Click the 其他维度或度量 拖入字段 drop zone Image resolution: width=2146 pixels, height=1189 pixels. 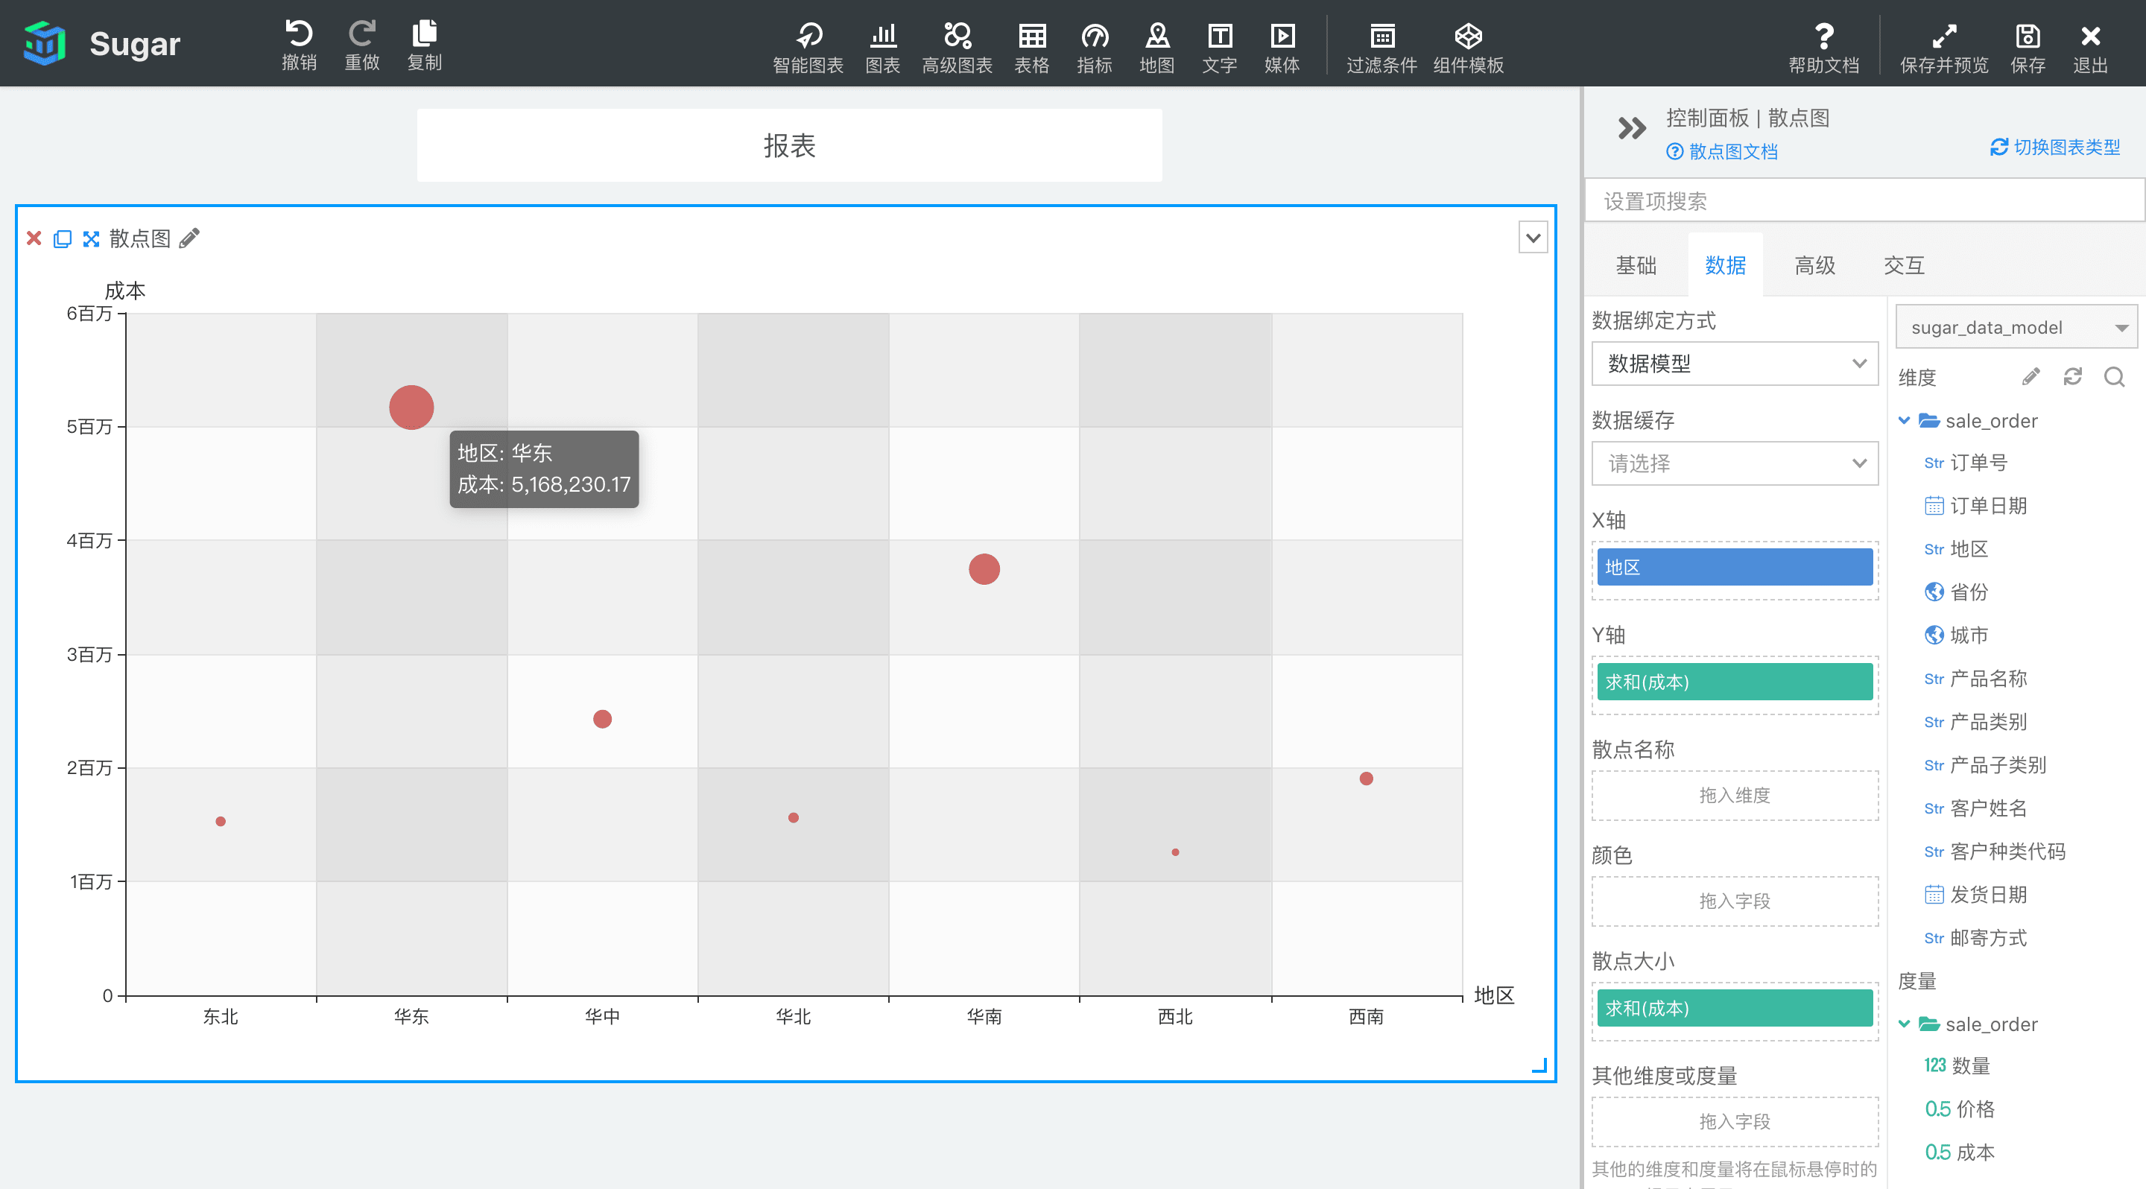1735,1121
